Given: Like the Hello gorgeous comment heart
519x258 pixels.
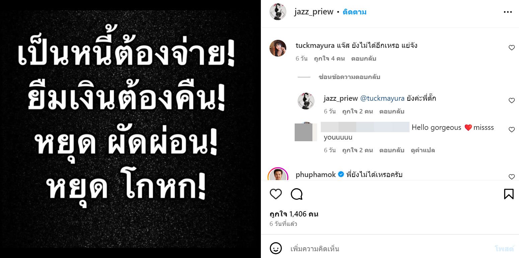Looking at the screenshot, I should (512, 130).
